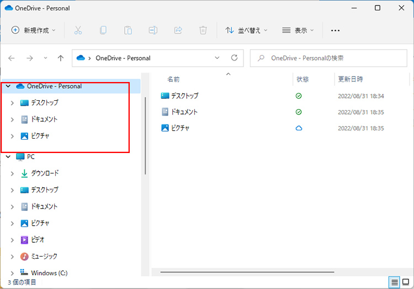Click the Rename icon in toolbar
This screenshot has width=414, height=289.
(153, 30)
